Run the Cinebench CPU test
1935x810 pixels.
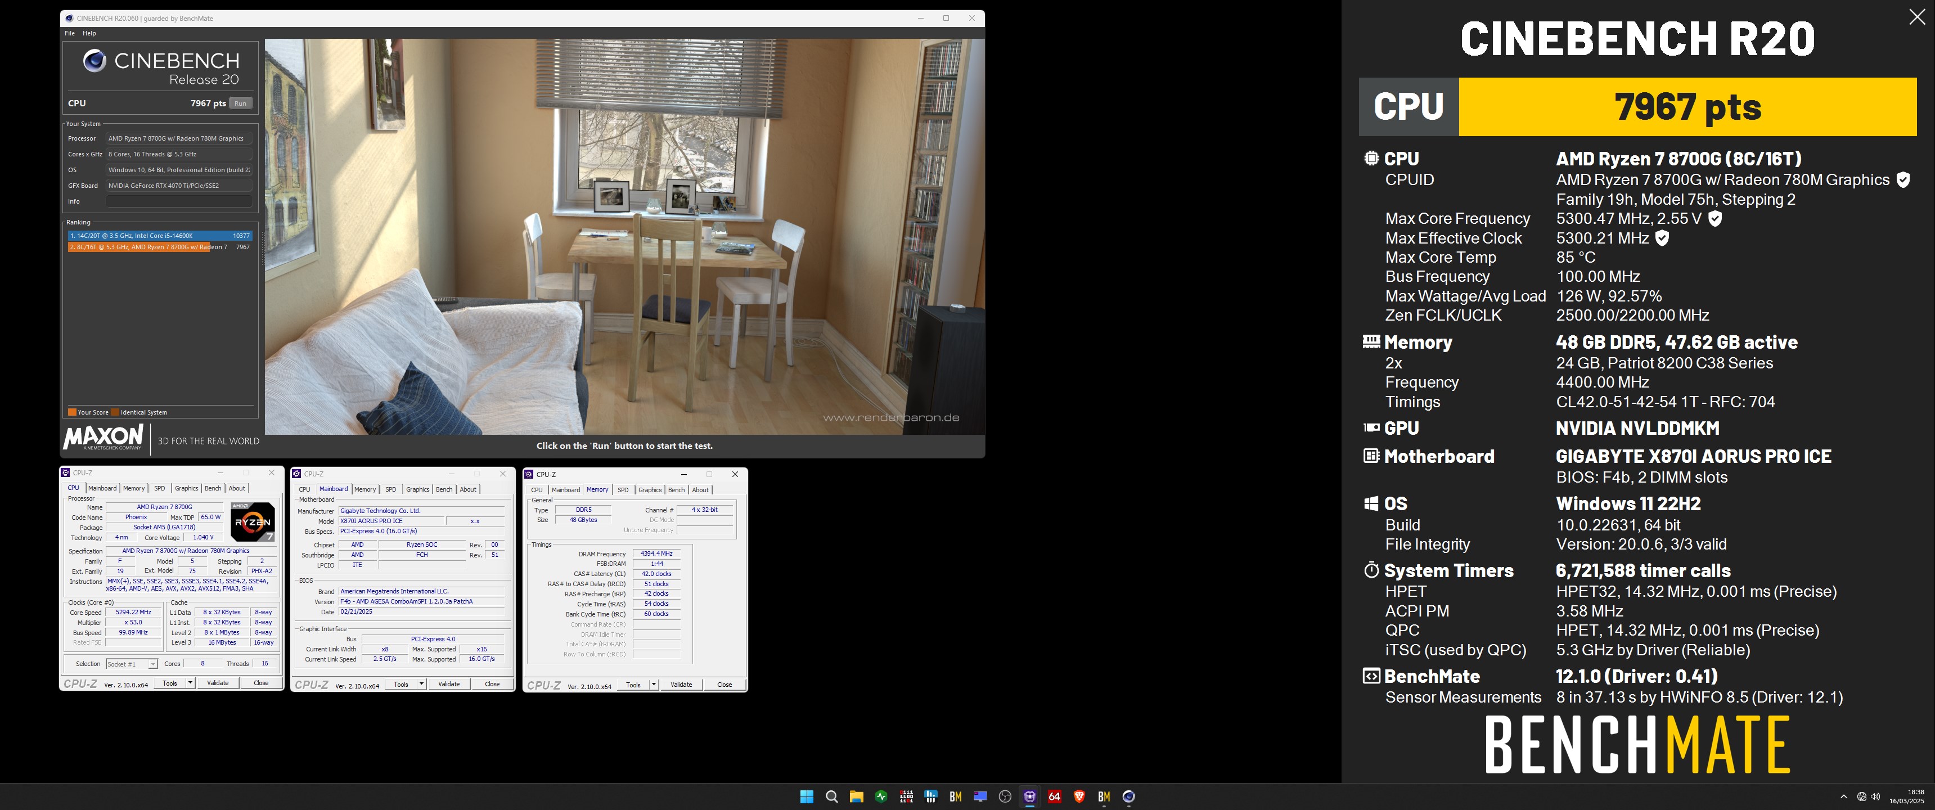(x=240, y=103)
